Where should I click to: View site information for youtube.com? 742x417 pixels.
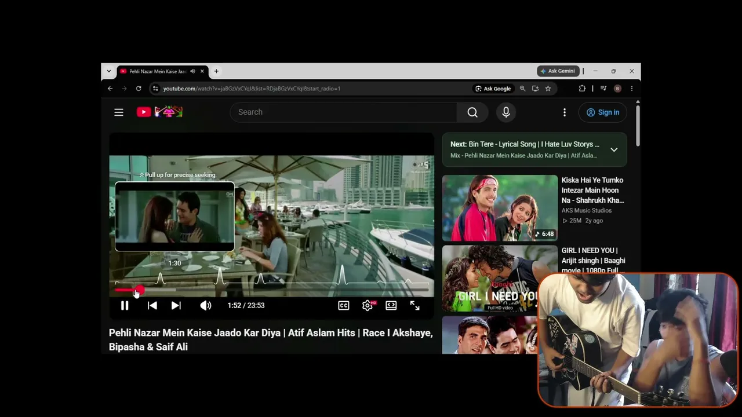coord(155,89)
